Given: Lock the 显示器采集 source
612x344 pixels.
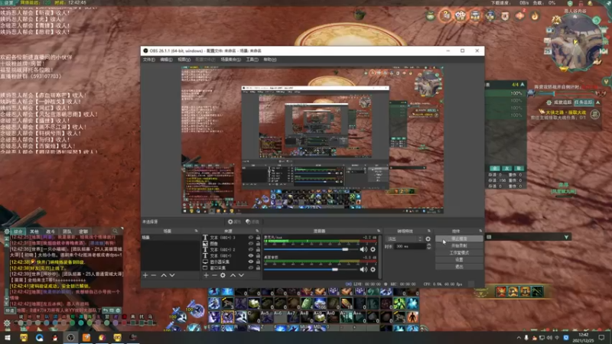Looking at the screenshot, I should [x=258, y=261].
